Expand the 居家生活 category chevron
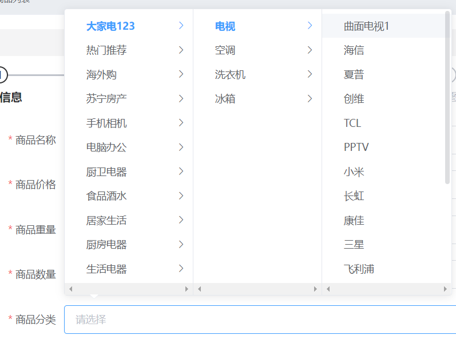The image size is (456, 343). [181, 220]
